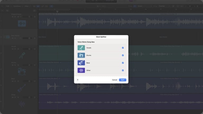203x114 pixels.
Task: Cancel the Stem Splitter dialog
Action: click(114, 80)
